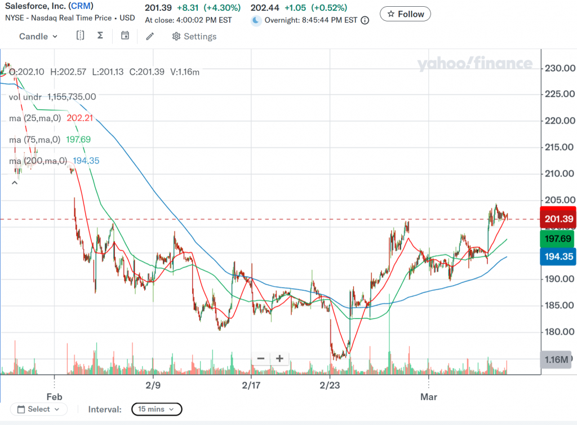Image resolution: width=577 pixels, height=425 pixels.
Task: Open the Select date range dropdown
Action: point(38,409)
